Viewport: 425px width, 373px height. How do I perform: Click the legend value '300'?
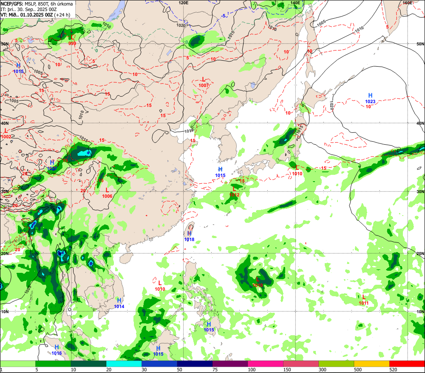[x=323, y=370]
